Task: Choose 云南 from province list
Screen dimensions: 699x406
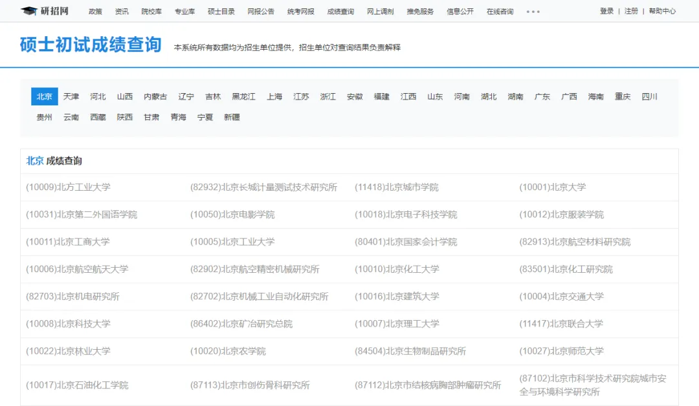Action: (71, 117)
